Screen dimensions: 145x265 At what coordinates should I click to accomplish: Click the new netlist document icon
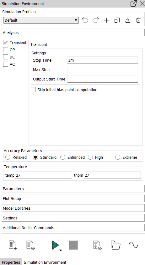(13, 245)
